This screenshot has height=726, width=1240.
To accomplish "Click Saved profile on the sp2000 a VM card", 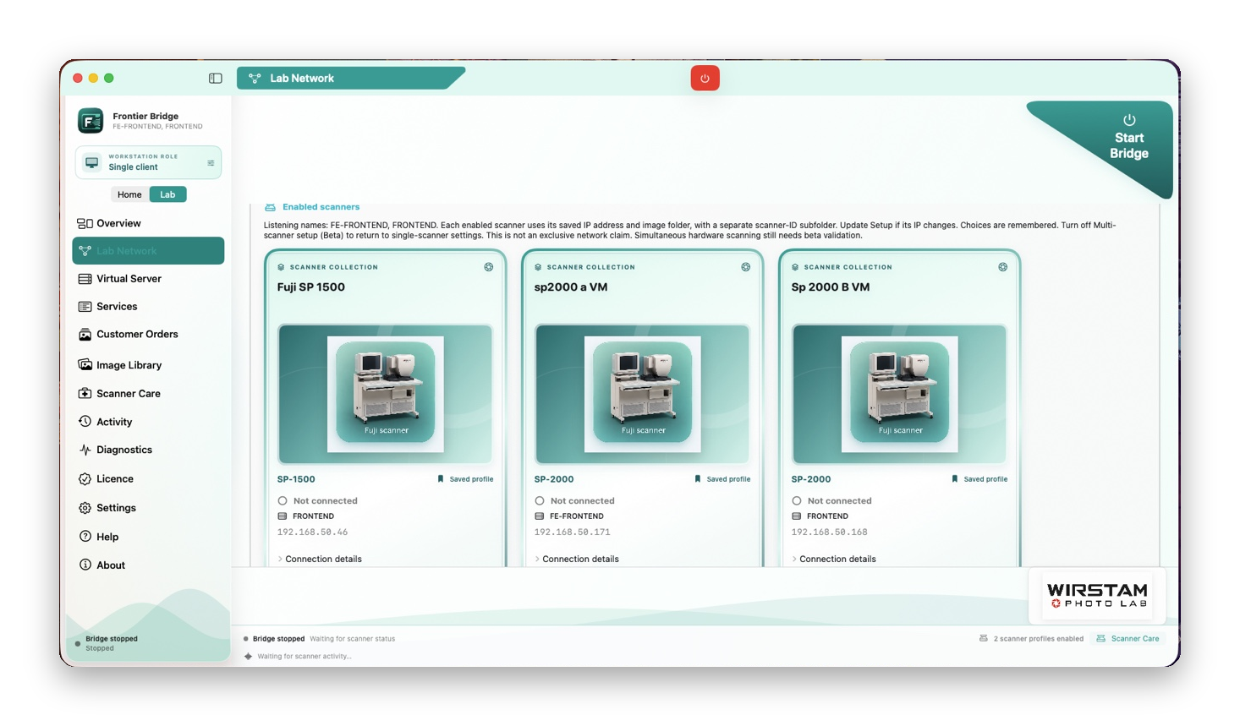I will (722, 479).
